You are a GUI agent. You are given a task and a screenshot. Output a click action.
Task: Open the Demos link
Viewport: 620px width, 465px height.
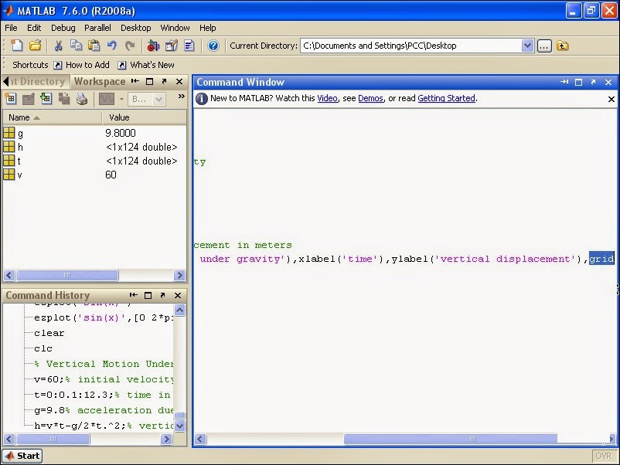(x=370, y=99)
